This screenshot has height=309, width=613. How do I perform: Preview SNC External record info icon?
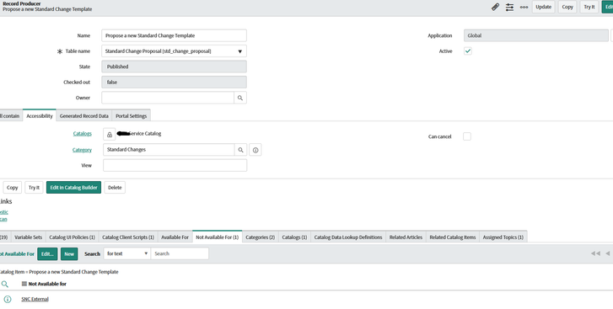(x=8, y=299)
